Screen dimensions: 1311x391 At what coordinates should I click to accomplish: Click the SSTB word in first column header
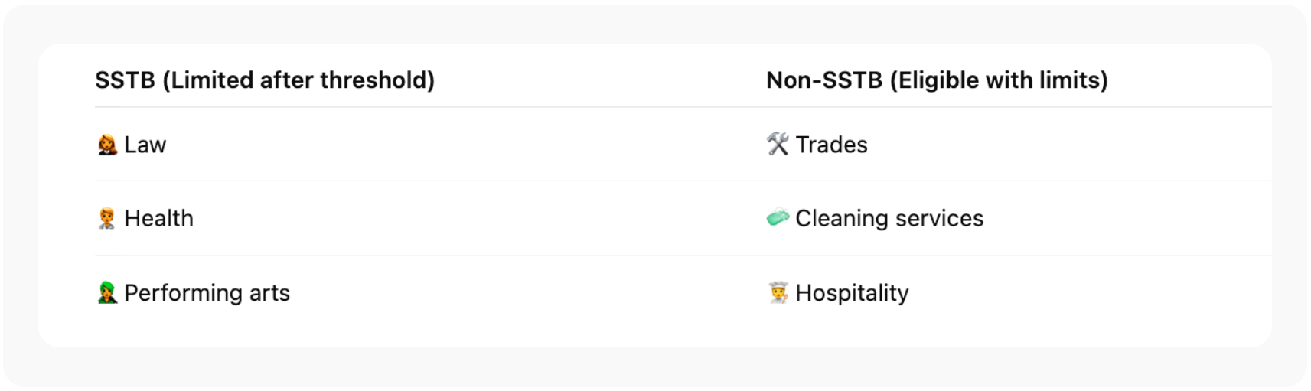pos(125,80)
